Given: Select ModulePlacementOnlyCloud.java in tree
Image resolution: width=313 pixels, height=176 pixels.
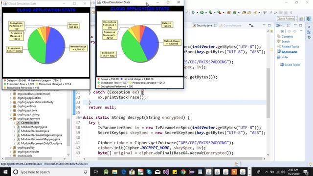Looking at the screenshot, I should 42,143.
